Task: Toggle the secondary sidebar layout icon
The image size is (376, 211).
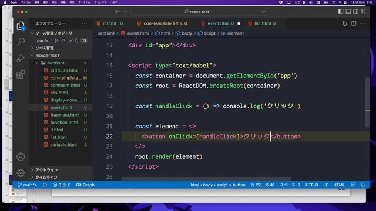Action: point(355,12)
